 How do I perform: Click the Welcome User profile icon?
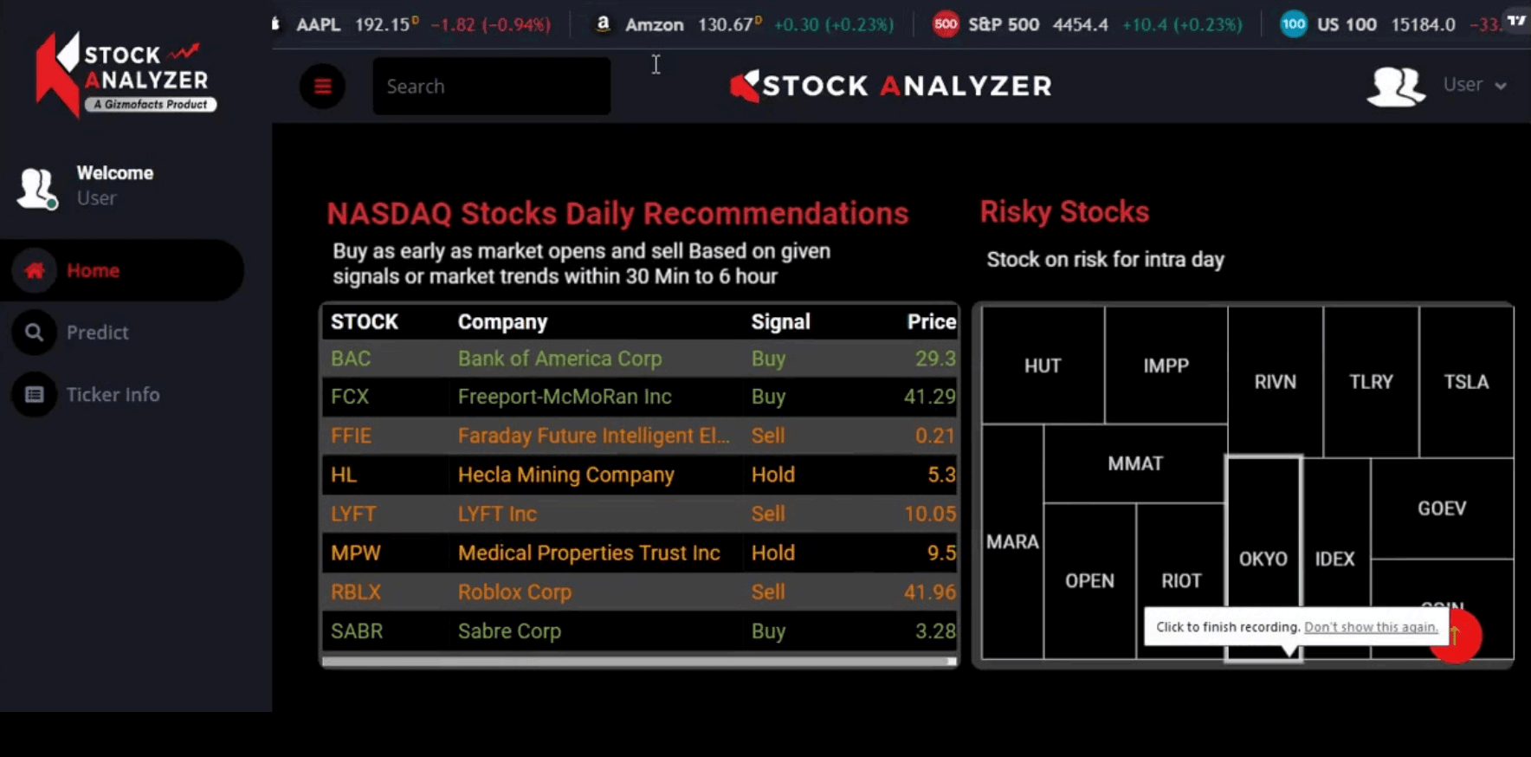tap(36, 187)
